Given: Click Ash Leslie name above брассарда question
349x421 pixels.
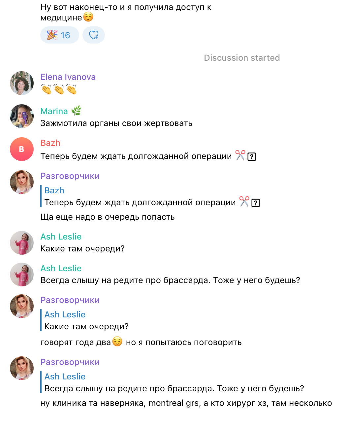Looking at the screenshot, I should [61, 268].
